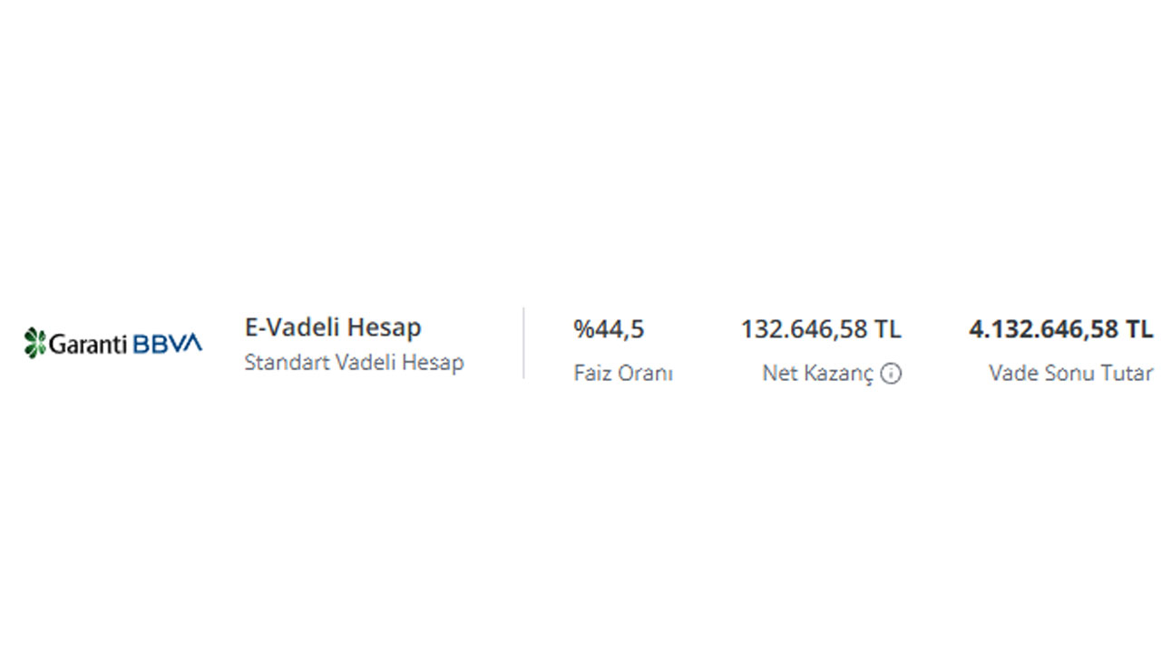Click the word "Oranı" under the rate
Screen dimensions: 1161x653
click(646, 373)
